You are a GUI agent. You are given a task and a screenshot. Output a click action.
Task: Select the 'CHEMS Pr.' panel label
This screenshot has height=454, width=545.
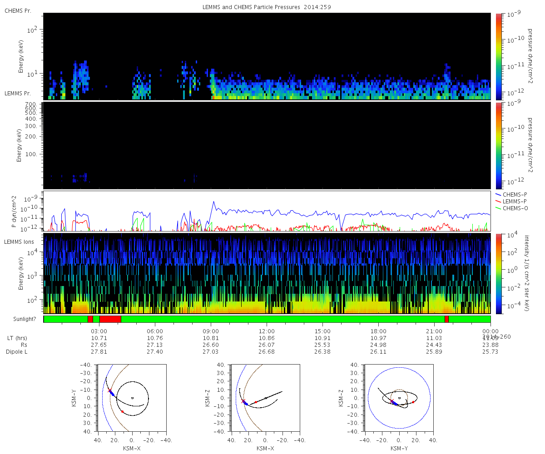tap(18, 10)
